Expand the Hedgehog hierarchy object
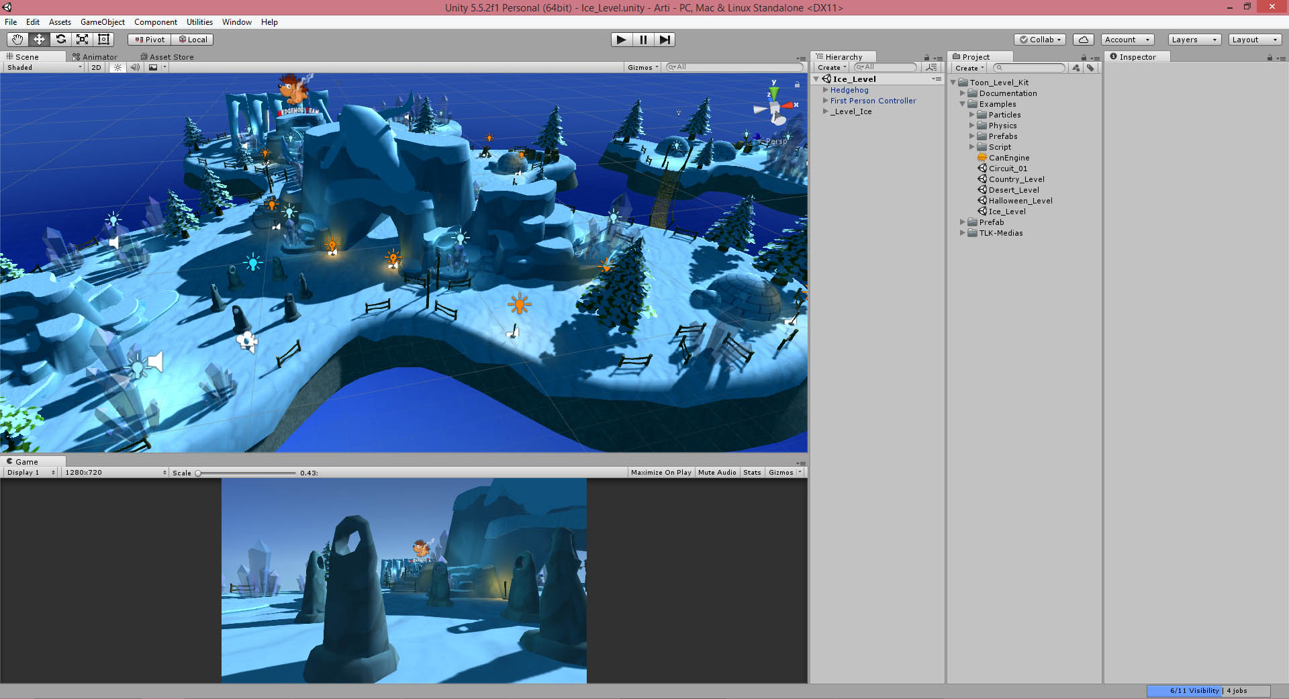Screen dimensions: 1289x699 [x=826, y=90]
